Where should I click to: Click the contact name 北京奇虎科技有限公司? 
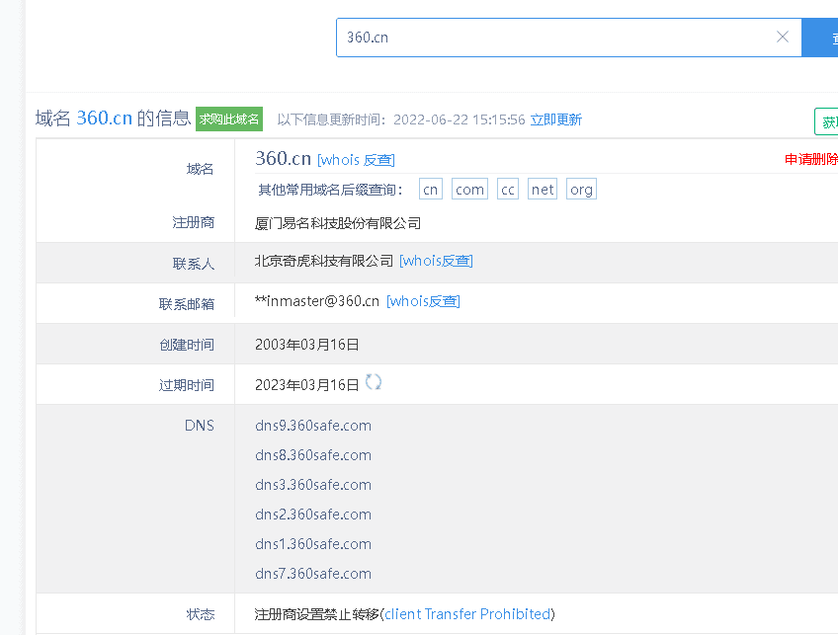[324, 261]
